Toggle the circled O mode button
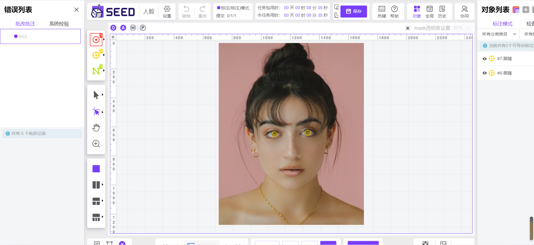This screenshot has height=245, width=534. click(113, 28)
